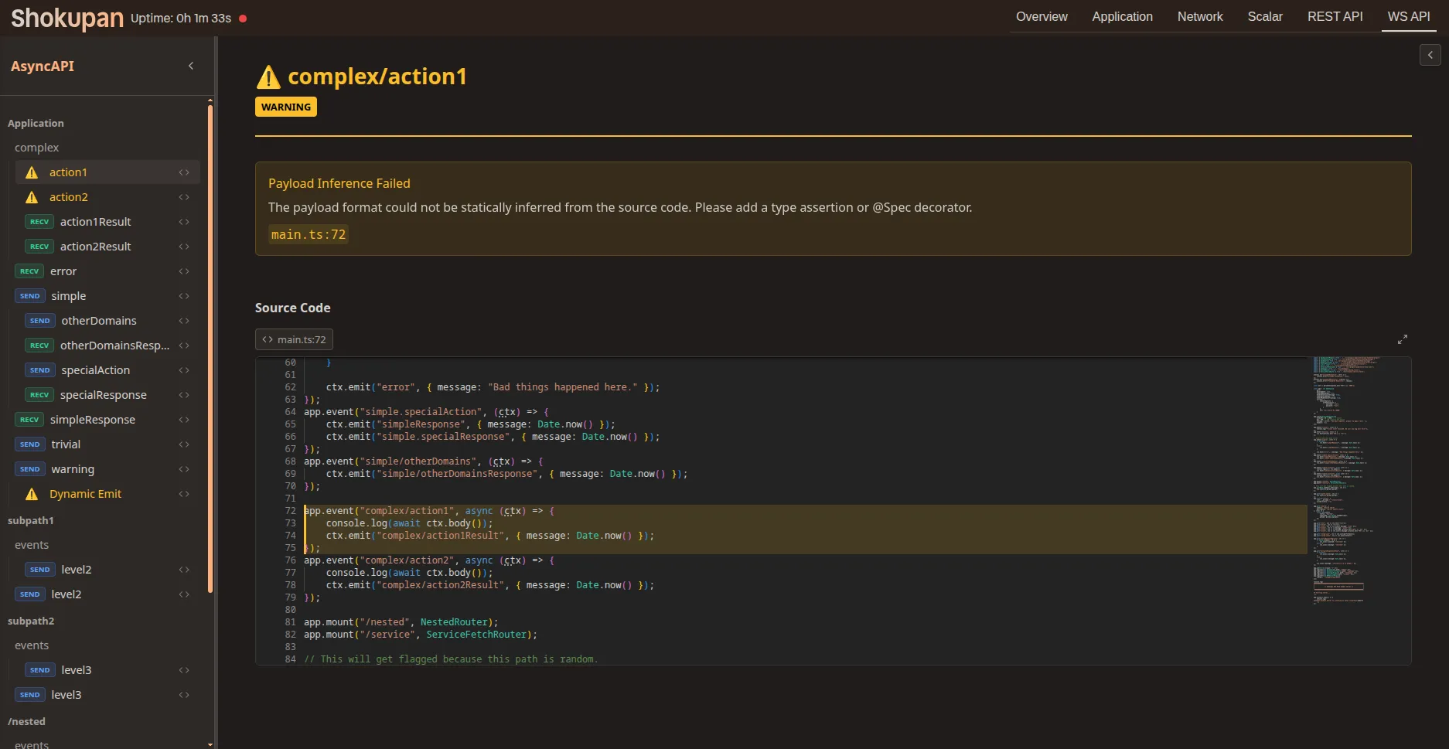Viewport: 1449px width, 749px height.
Task: Open the REST API page
Action: 1335,16
